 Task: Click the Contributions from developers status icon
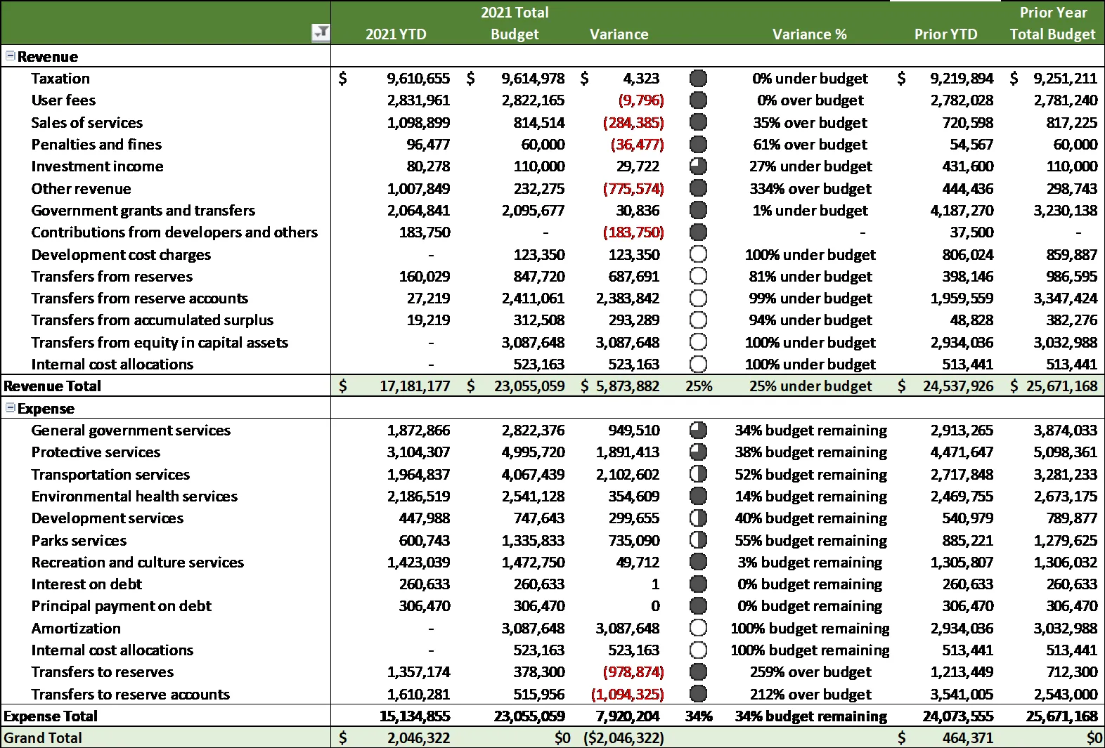(698, 232)
